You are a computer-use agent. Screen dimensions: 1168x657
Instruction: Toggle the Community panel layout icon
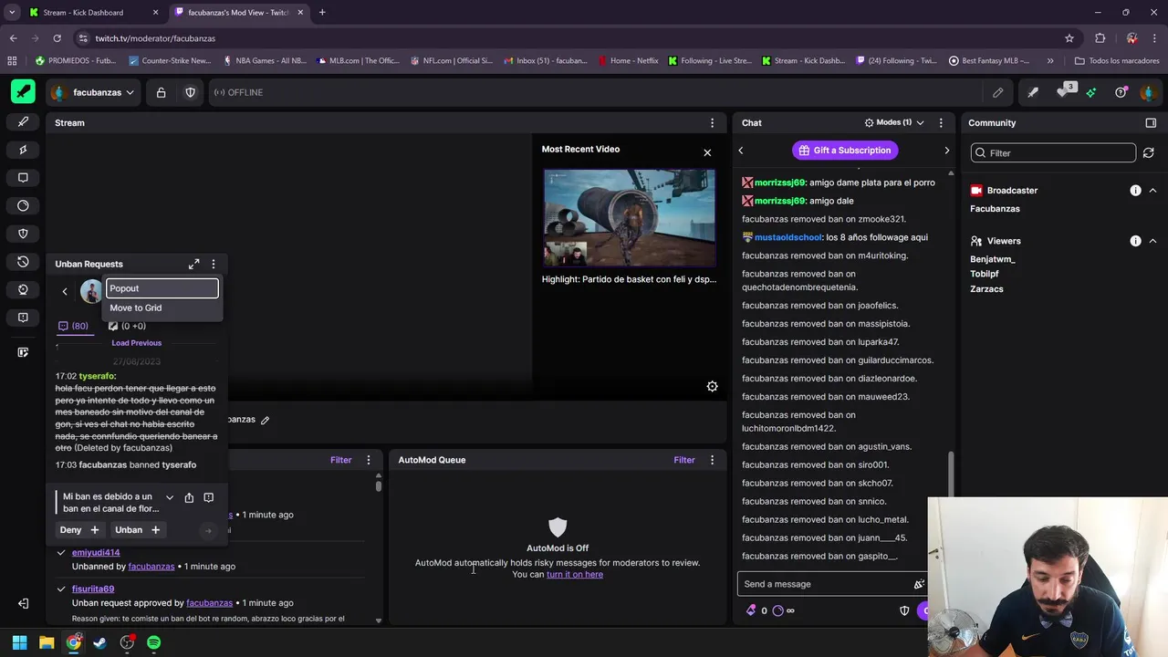(1151, 122)
